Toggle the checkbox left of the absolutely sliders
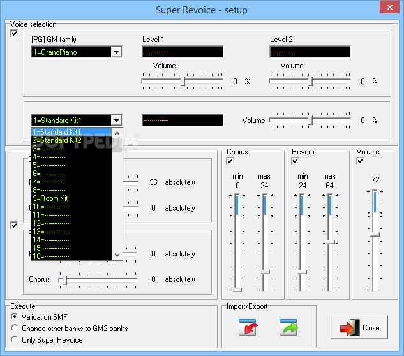The width and height of the screenshot is (404, 356). 14,225
